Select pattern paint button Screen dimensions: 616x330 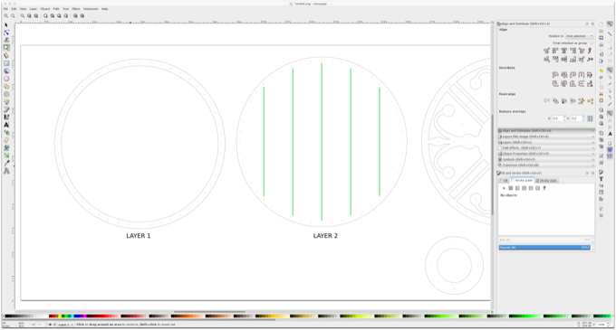tap(531, 188)
